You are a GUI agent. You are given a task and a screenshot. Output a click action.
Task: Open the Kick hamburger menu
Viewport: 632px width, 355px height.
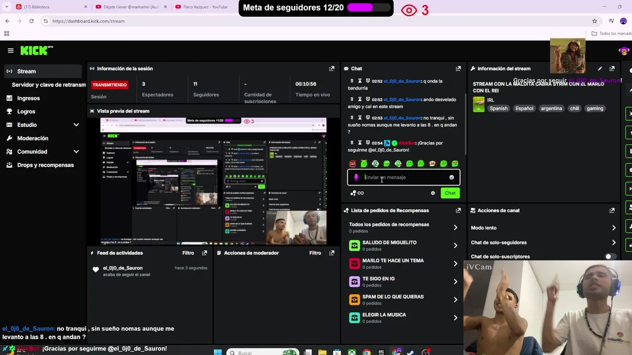[x=10, y=50]
